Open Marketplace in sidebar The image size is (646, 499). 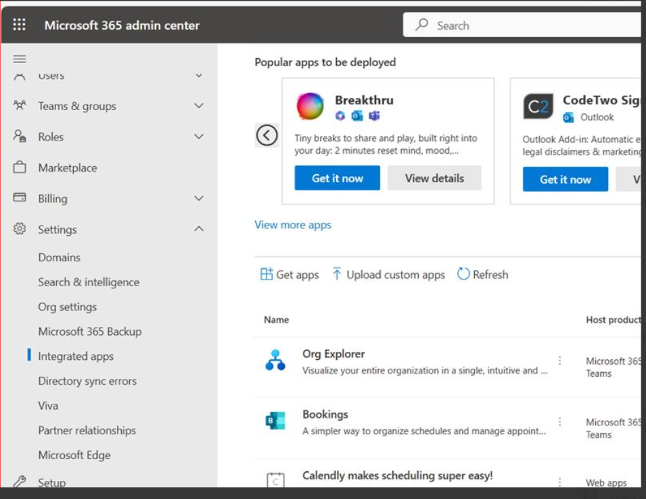coord(68,168)
